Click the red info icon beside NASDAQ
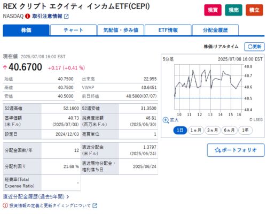Image resolution: width=267 pixels, height=214 pixels. coord(28,17)
